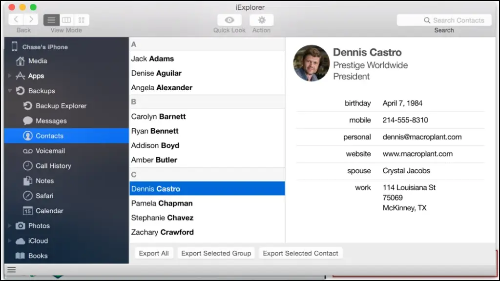Select Voicemail label in sidebar

[50, 151]
